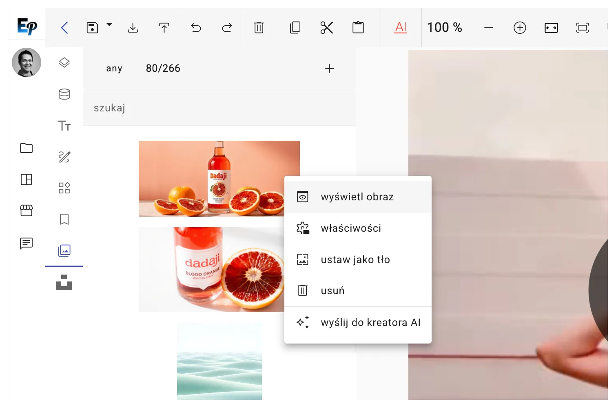Image resolution: width=616 pixels, height=408 pixels.
Task: Expand the save options dropdown arrow
Action: tap(109, 25)
